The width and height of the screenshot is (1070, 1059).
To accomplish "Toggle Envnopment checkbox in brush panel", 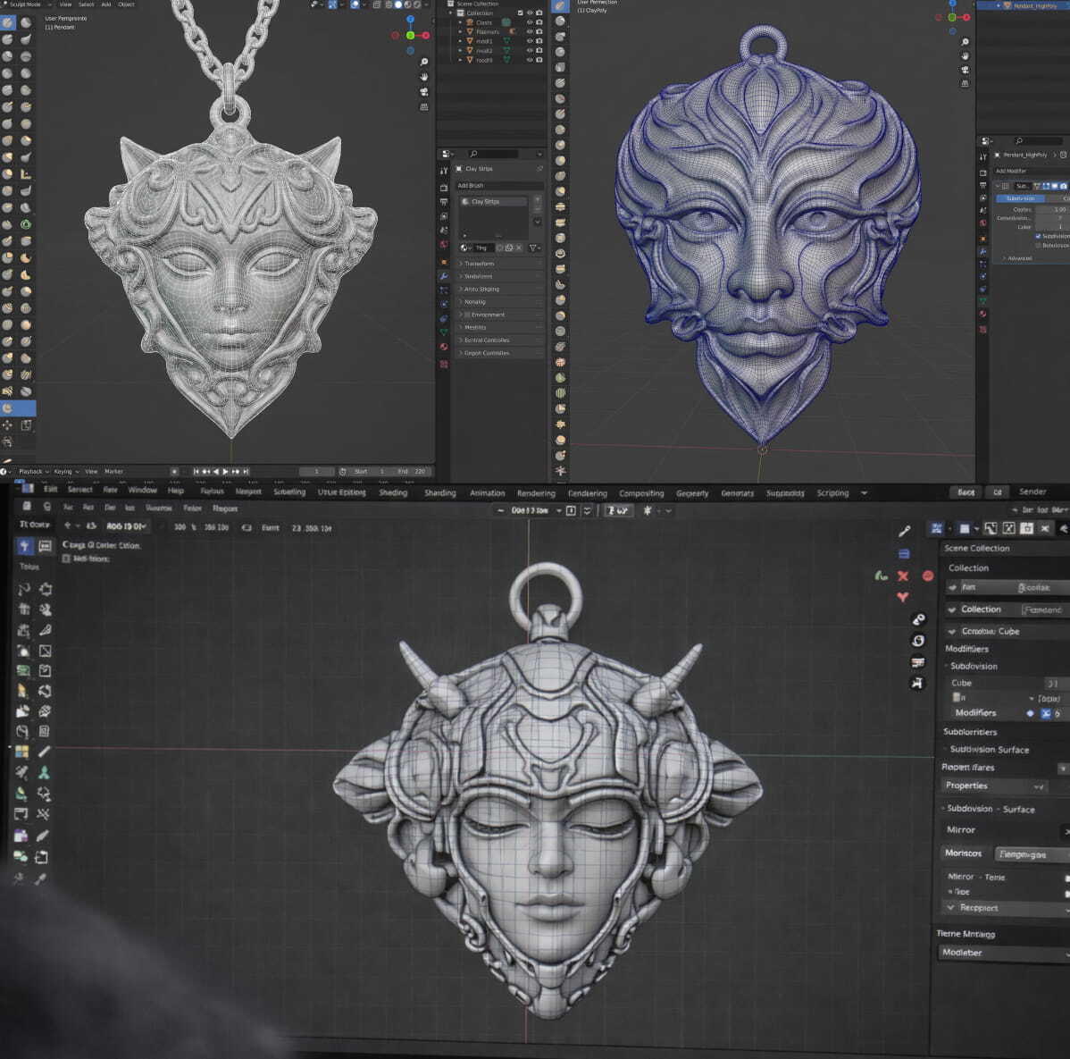I will pos(467,315).
